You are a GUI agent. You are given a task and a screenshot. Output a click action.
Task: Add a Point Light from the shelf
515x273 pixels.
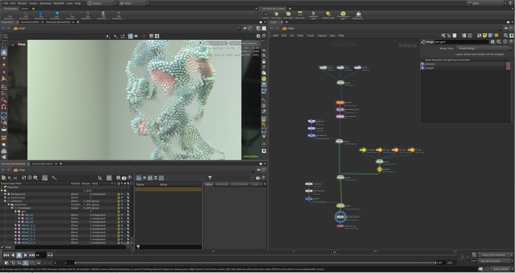pyautogui.click(x=277, y=15)
